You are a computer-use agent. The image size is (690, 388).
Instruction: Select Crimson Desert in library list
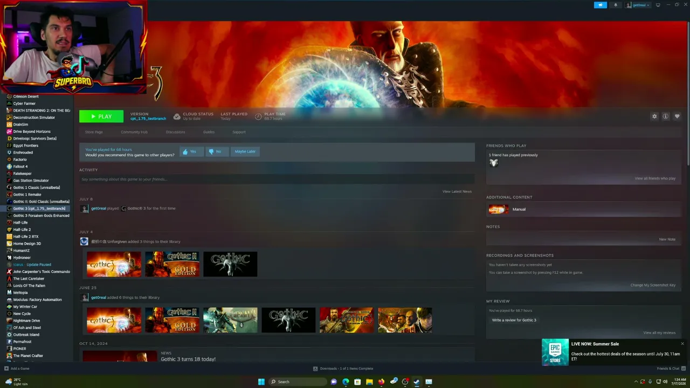[x=26, y=96]
